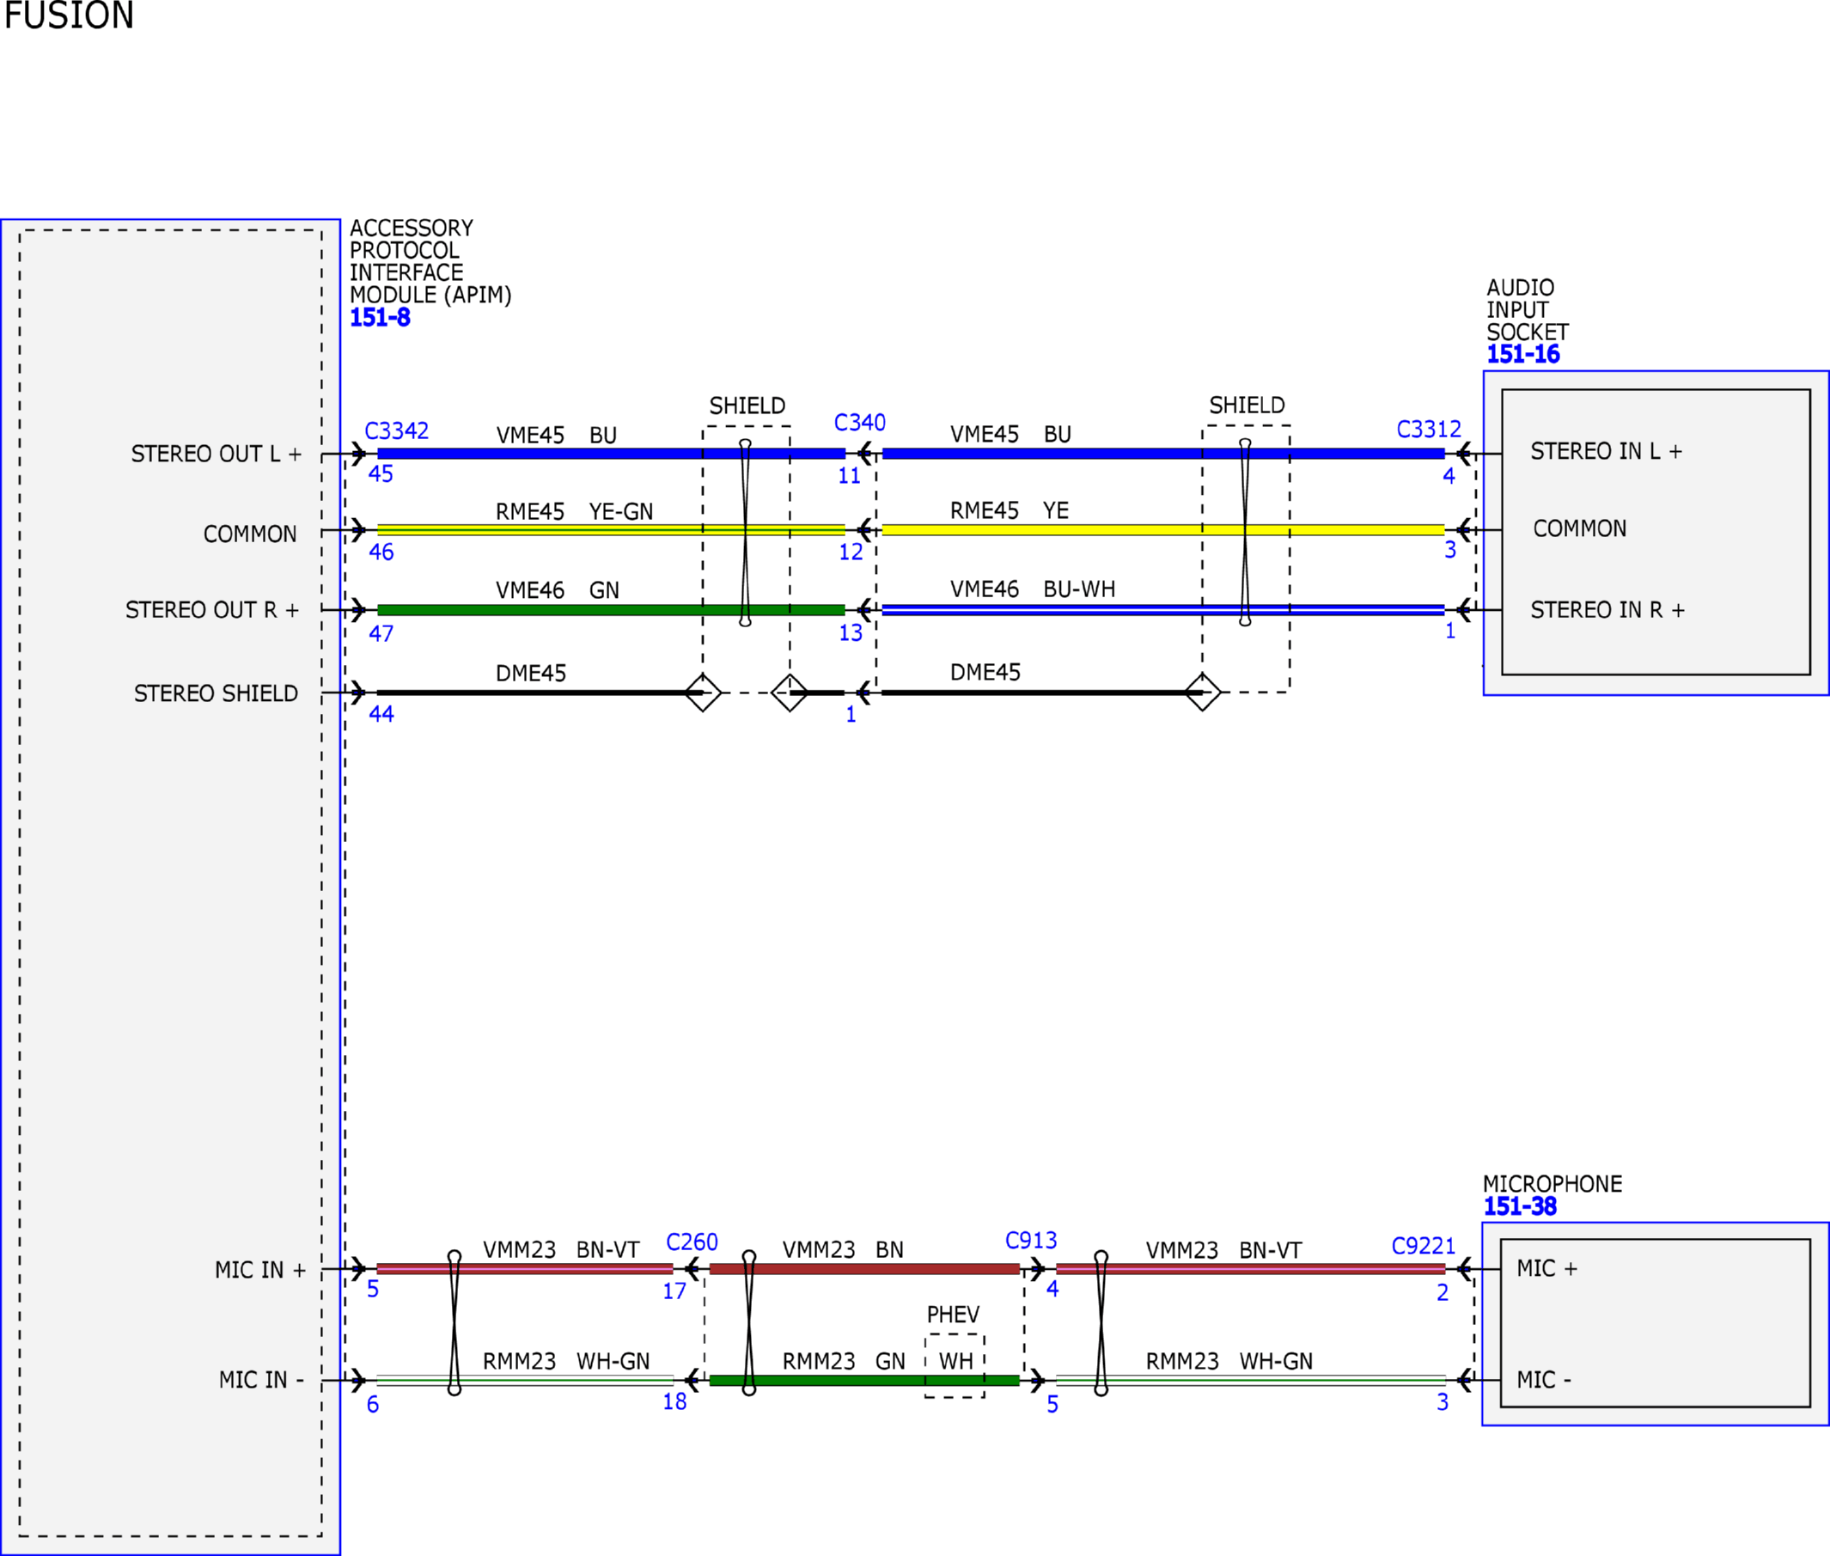The image size is (1830, 1556).
Task: Click the RME45 YE-GN wire label
Action: 574,511
